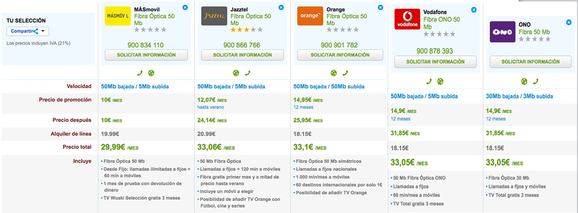Click the Orange star rating
This screenshot has height=213, width=578.
pyautogui.click(x=342, y=29)
